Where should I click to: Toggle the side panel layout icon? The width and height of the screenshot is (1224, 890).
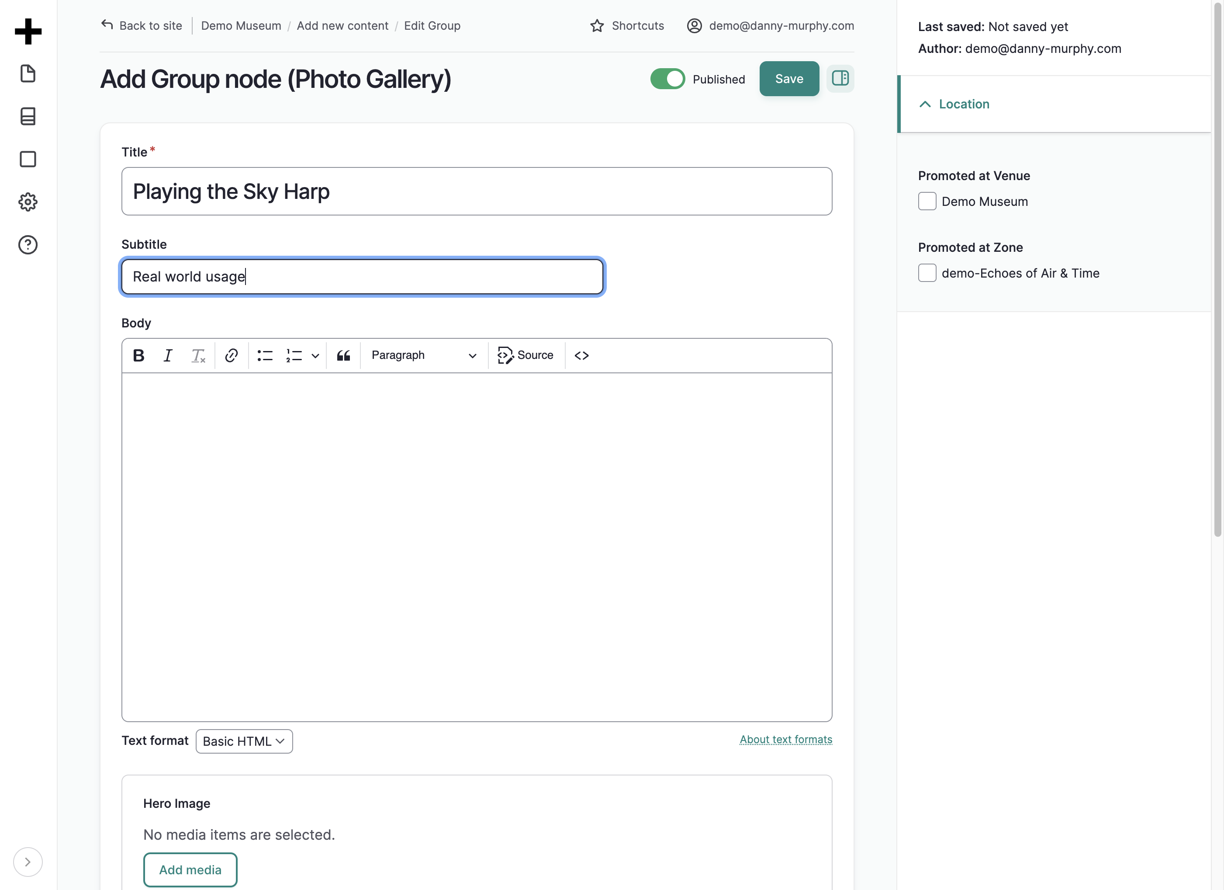click(840, 79)
